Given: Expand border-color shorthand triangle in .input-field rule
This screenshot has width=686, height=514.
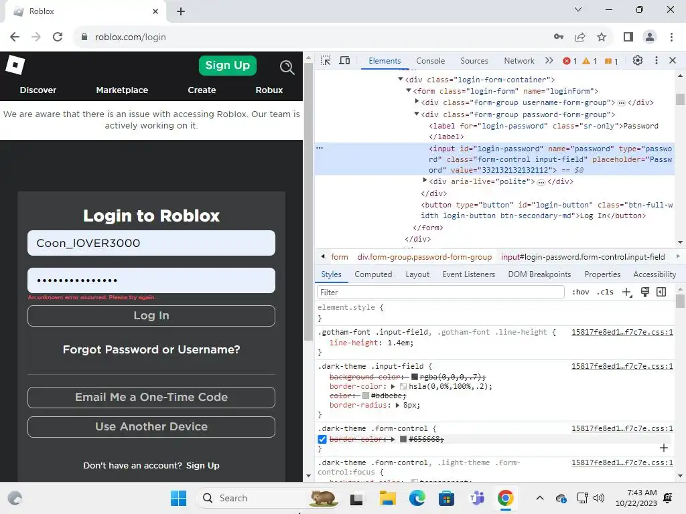Looking at the screenshot, I should click(393, 386).
